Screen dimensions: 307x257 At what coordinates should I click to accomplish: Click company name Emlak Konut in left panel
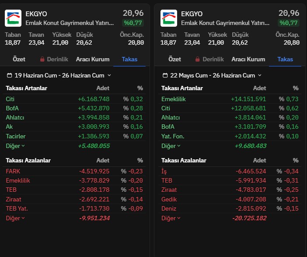(70, 23)
